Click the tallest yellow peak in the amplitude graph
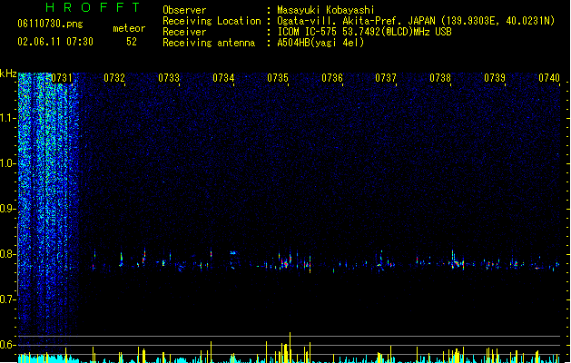The width and height of the screenshot is (571, 363). pos(290,347)
